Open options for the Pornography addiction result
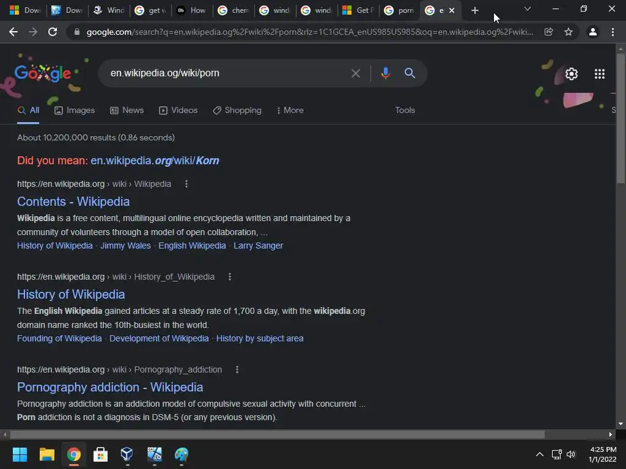 click(x=237, y=369)
